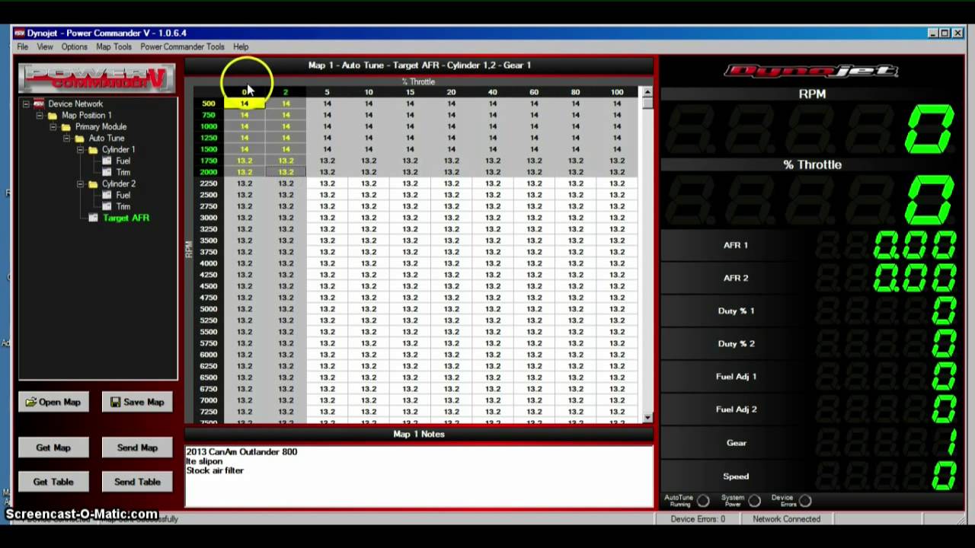Click the AutoTune Running indicator light
Screen dimensions: 975x548
click(703, 501)
